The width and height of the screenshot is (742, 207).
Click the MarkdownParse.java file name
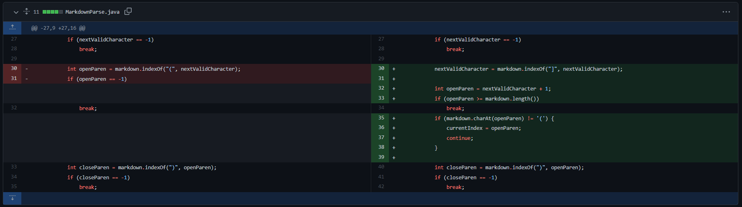92,12
